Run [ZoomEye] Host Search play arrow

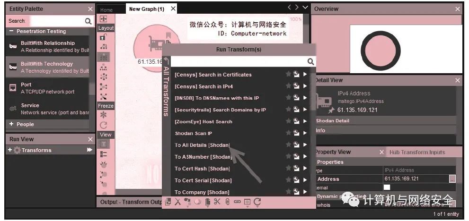coord(305,121)
